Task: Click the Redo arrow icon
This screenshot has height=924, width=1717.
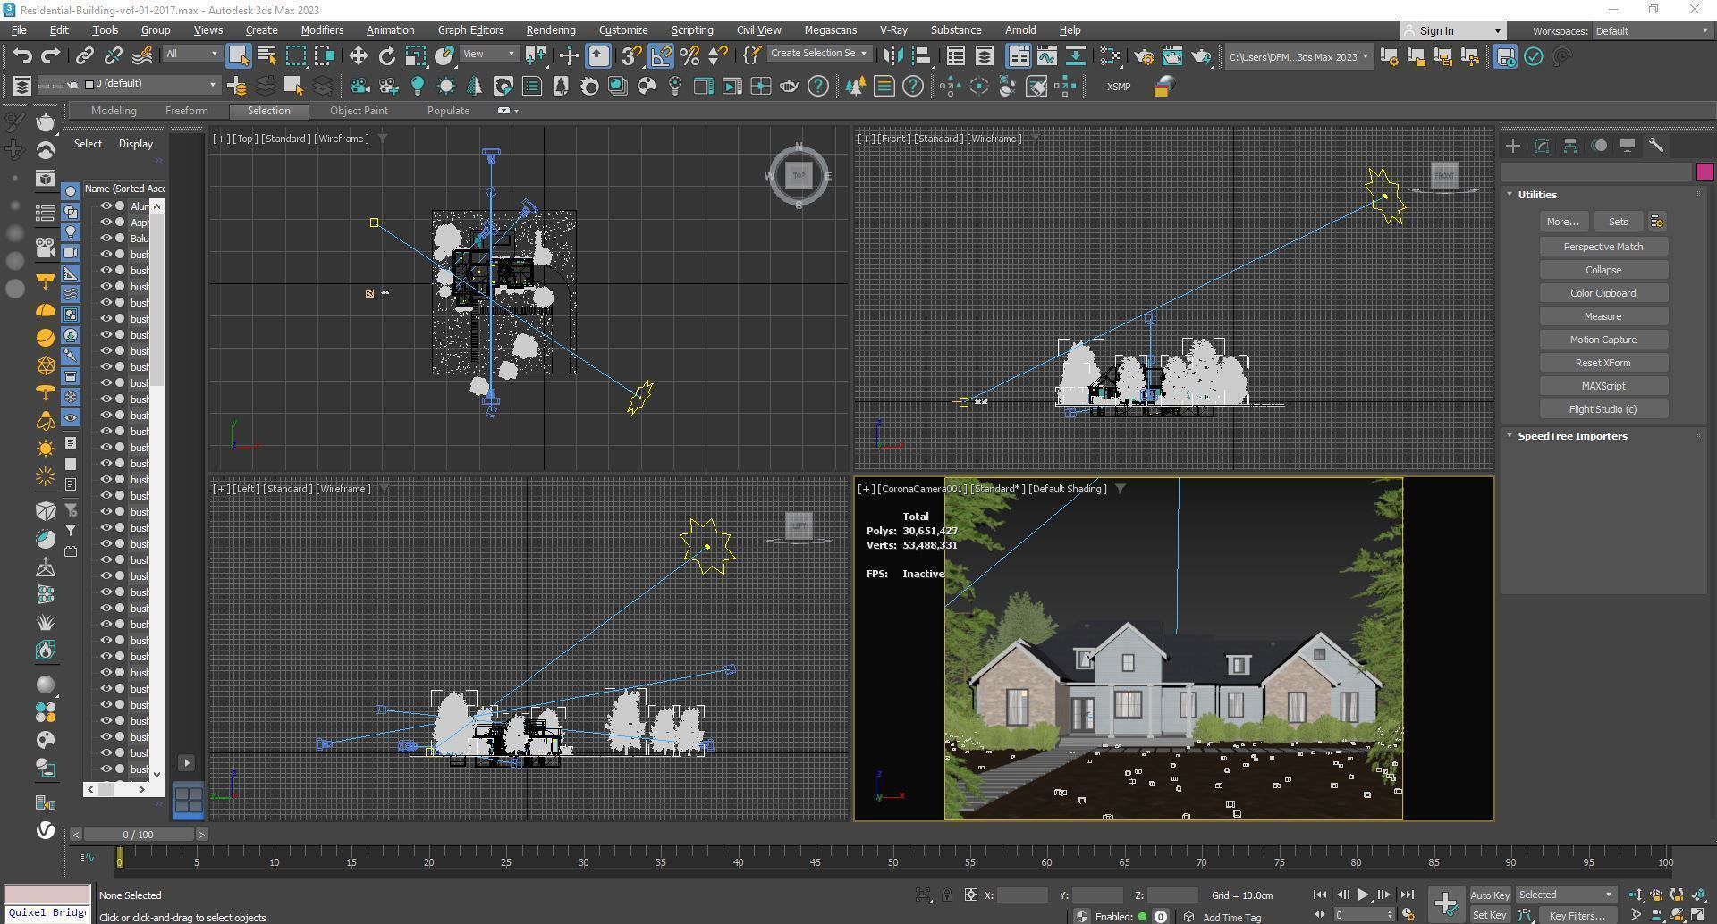Action: (51, 56)
